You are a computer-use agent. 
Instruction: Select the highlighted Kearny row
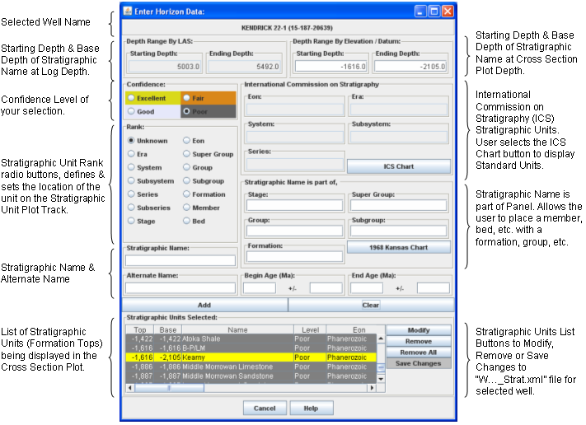251,357
